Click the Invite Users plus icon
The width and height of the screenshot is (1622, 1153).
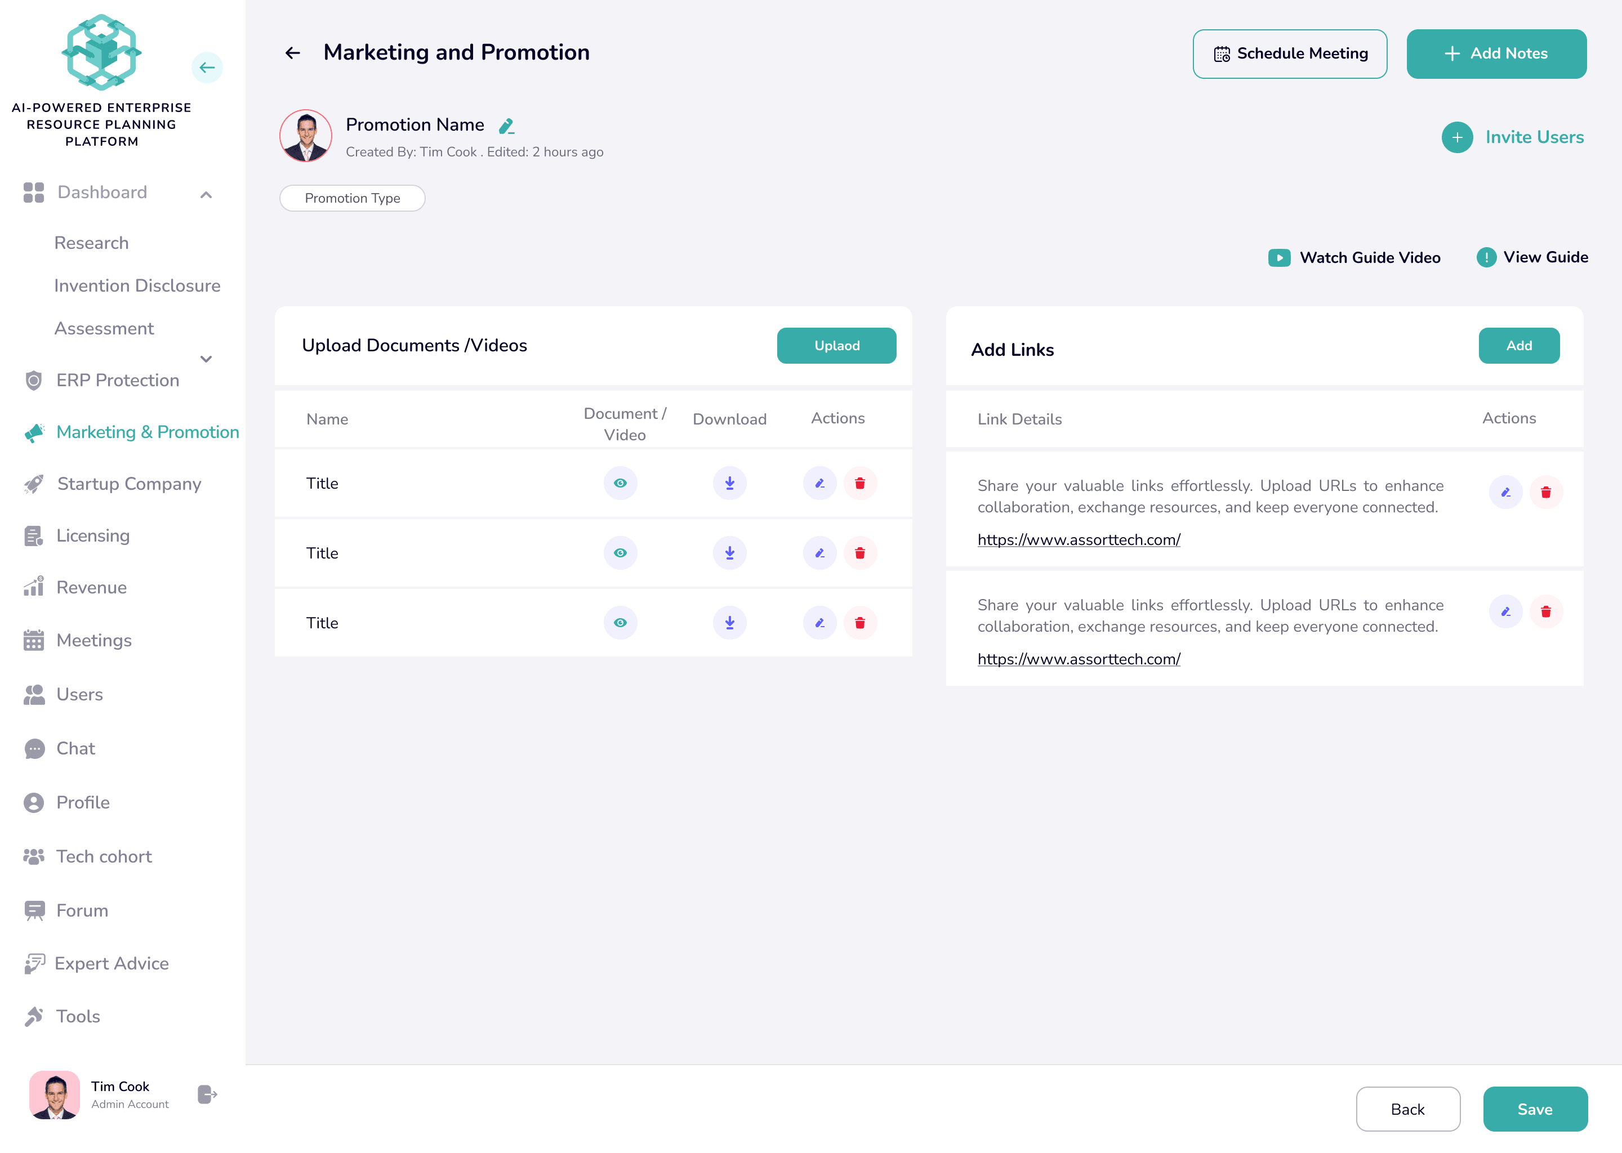pyautogui.click(x=1456, y=137)
